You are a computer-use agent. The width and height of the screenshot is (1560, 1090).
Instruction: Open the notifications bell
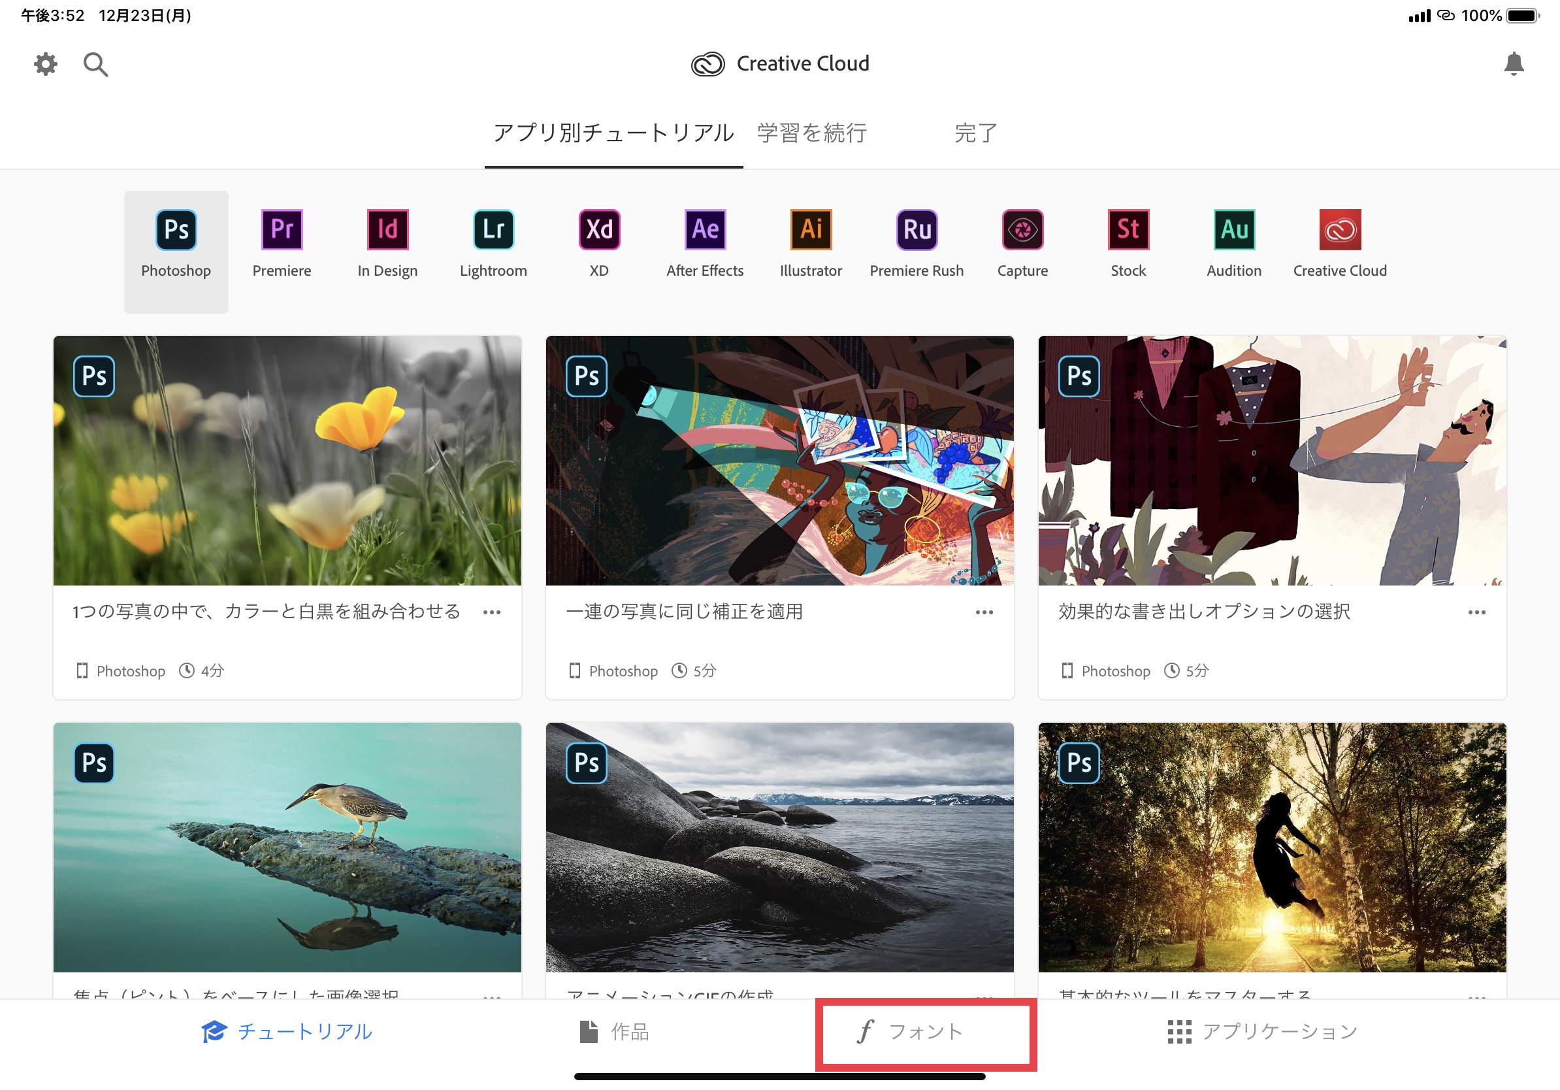coord(1513,65)
